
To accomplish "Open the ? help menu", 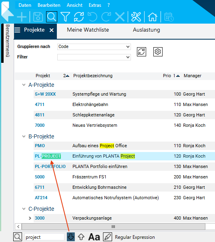I will pyautogui.click(x=109, y=5).
